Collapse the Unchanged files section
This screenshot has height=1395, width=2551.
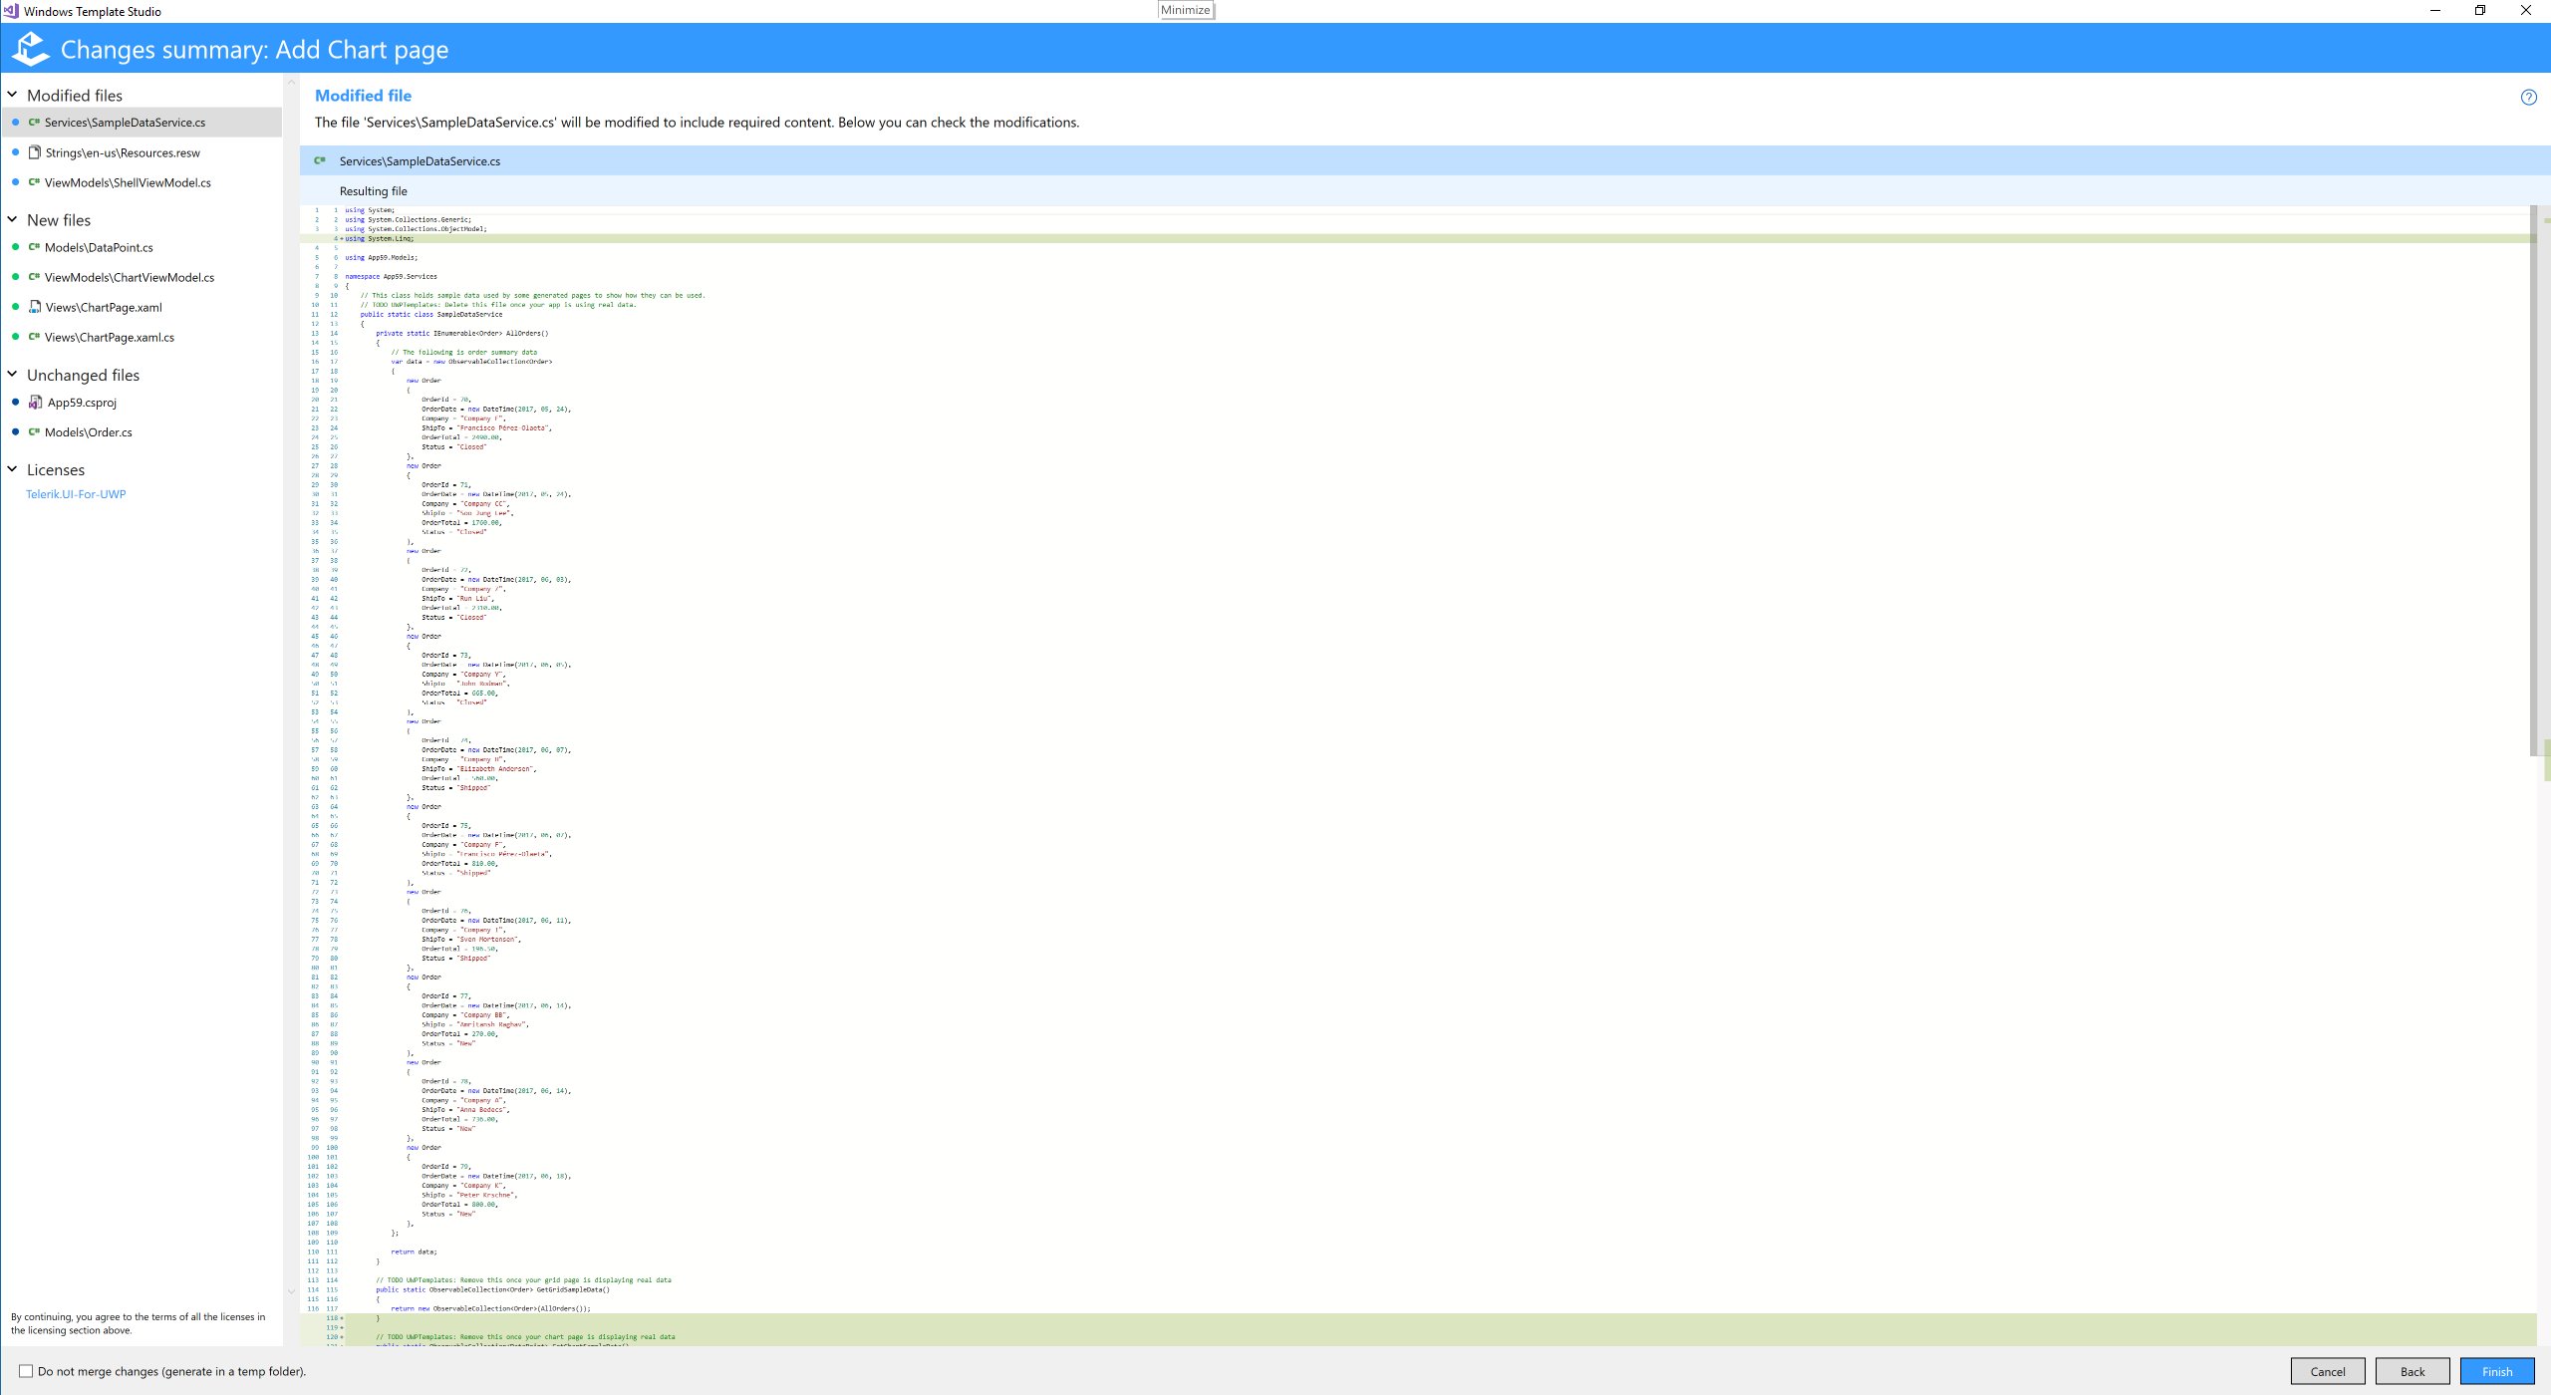coord(12,374)
